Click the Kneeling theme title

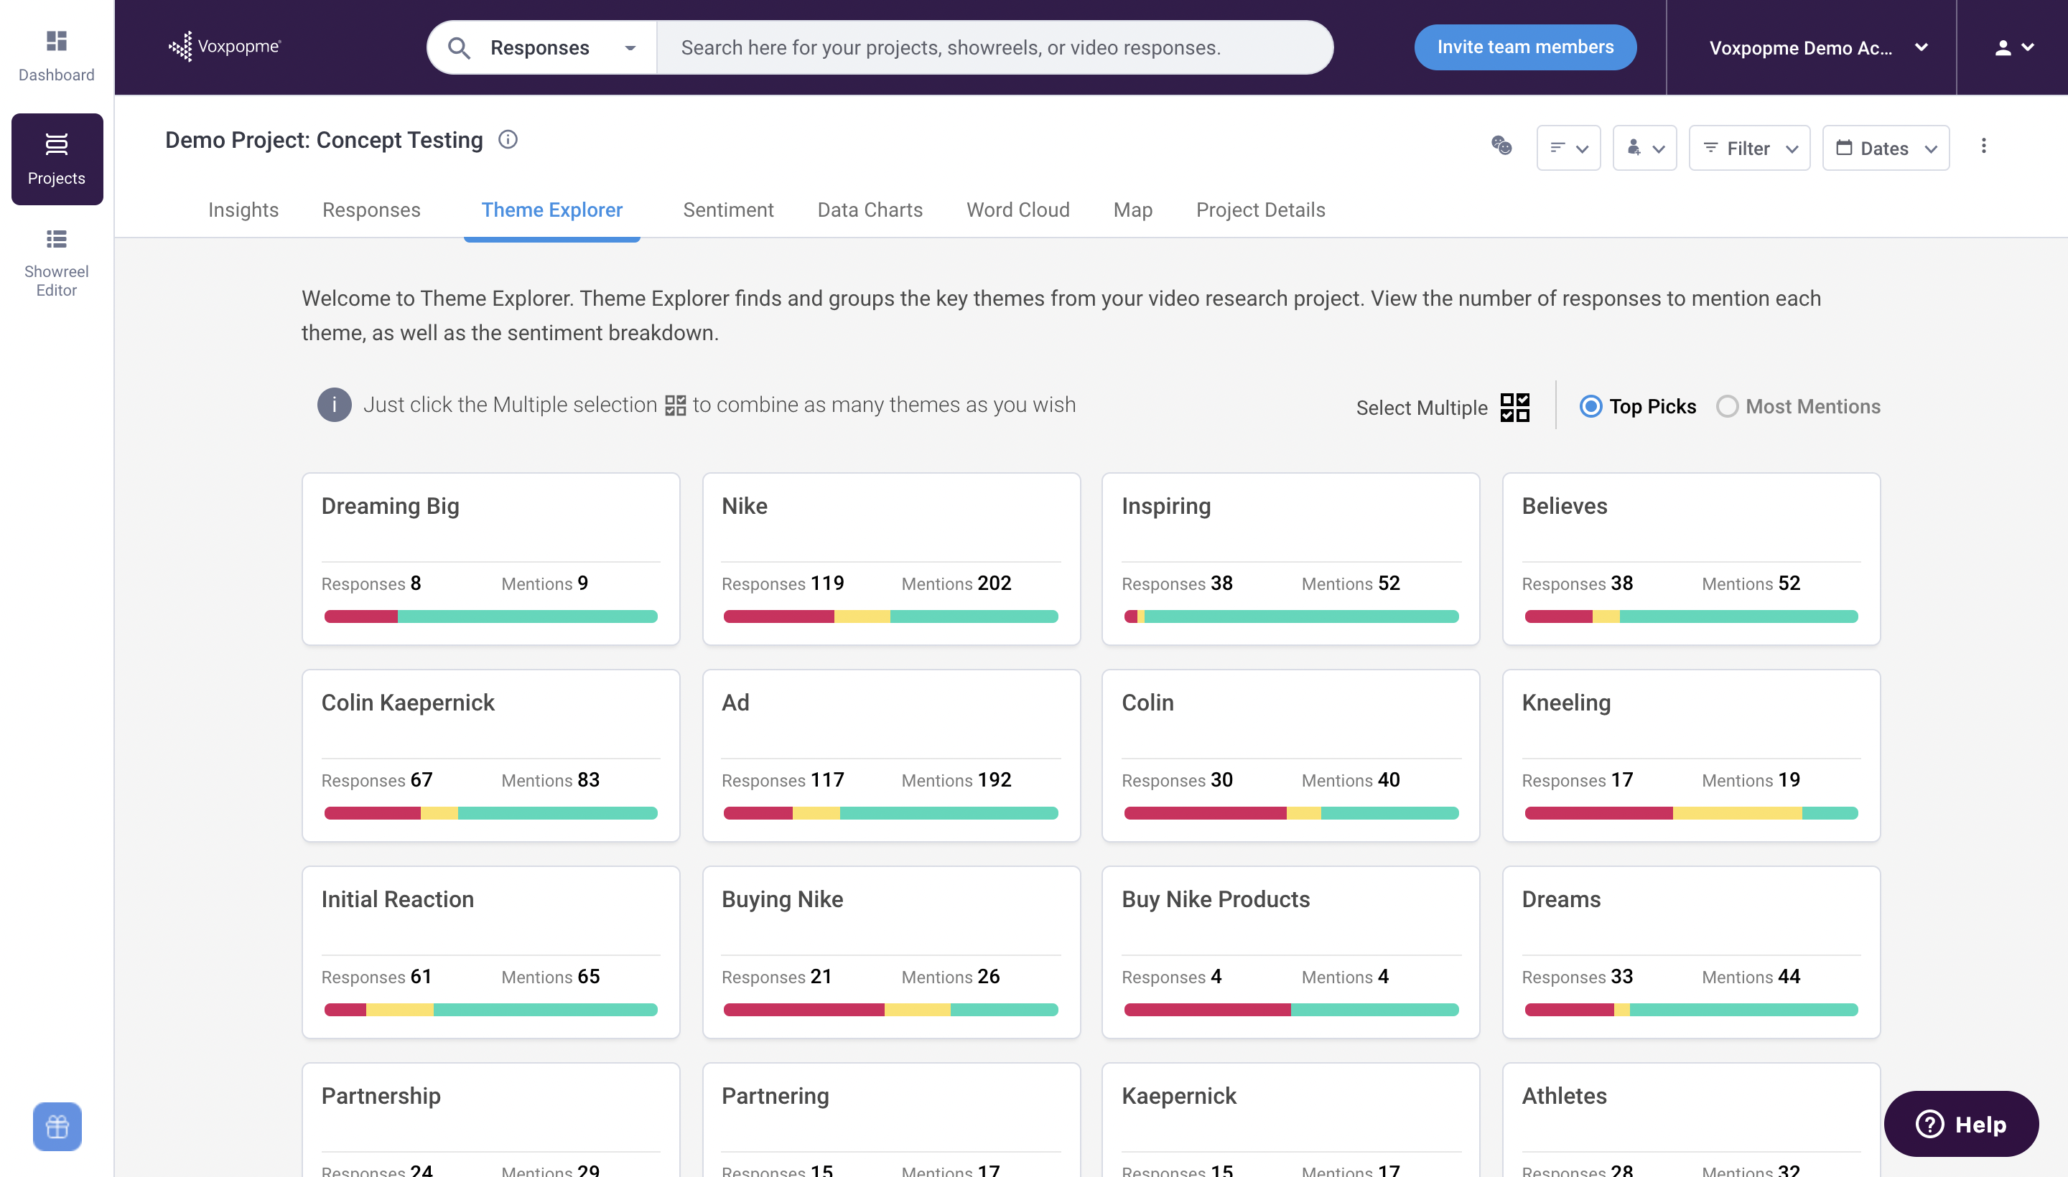point(1566,703)
